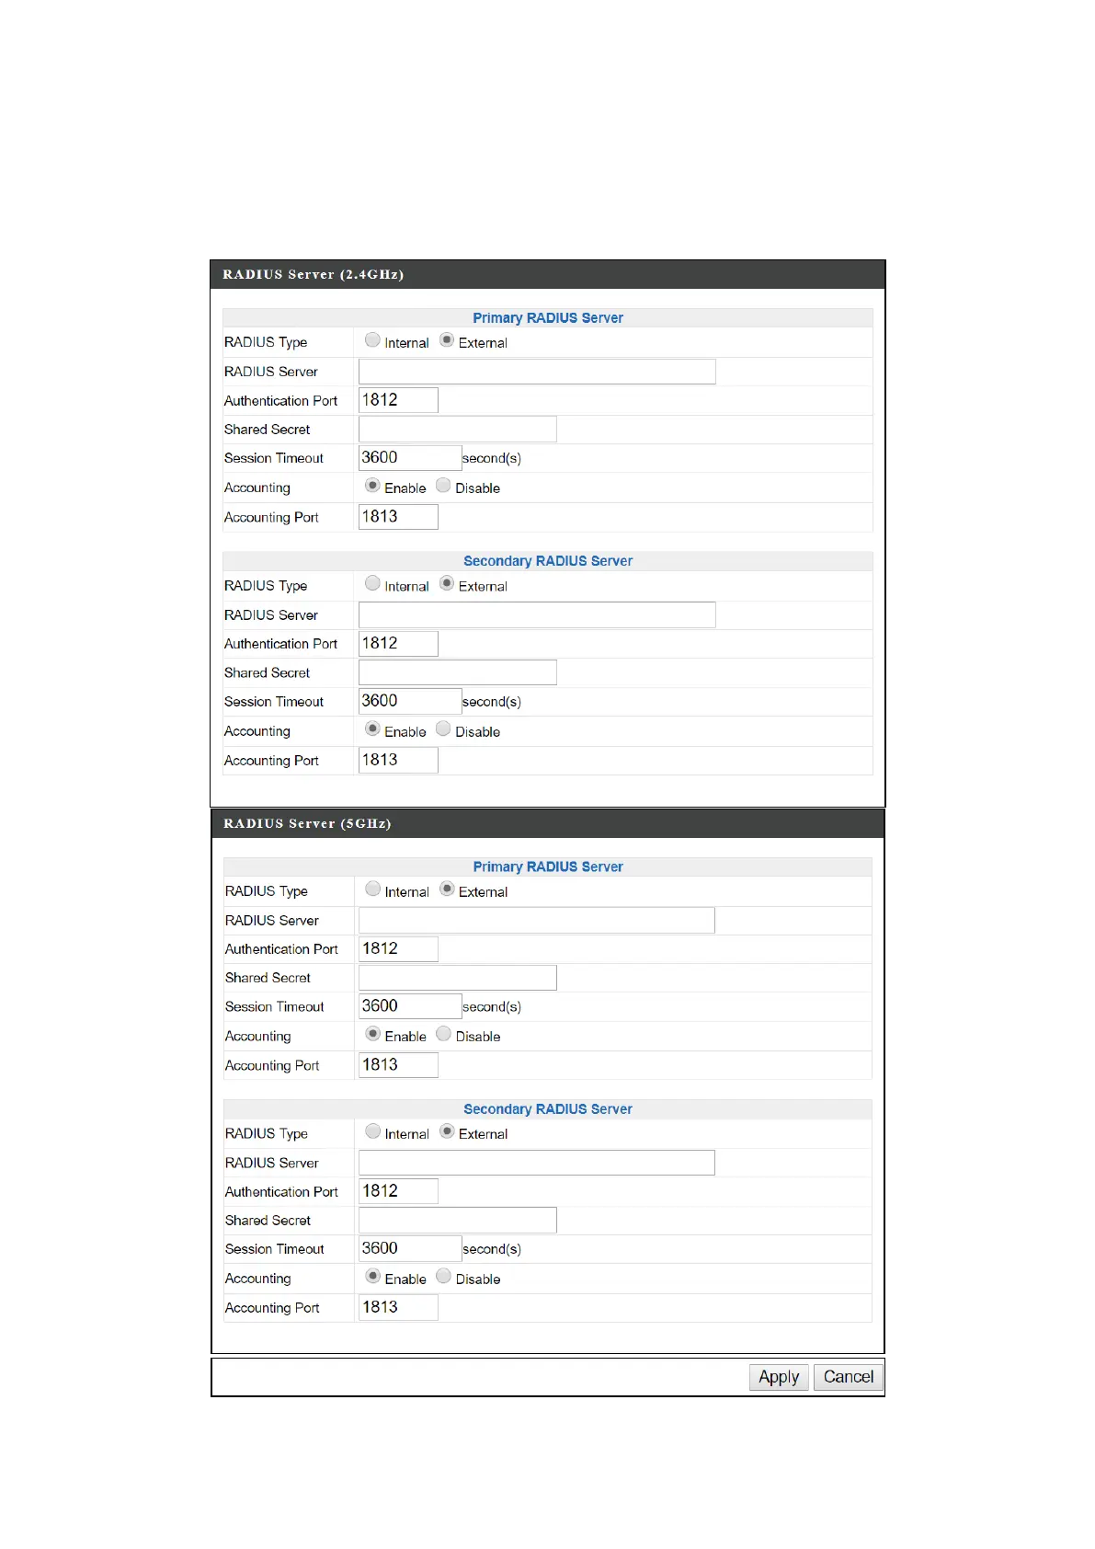Image resolution: width=1095 pixels, height=1549 pixels.
Task: Edit 5GHz secondary Session Timeout field
Action: (409, 1249)
